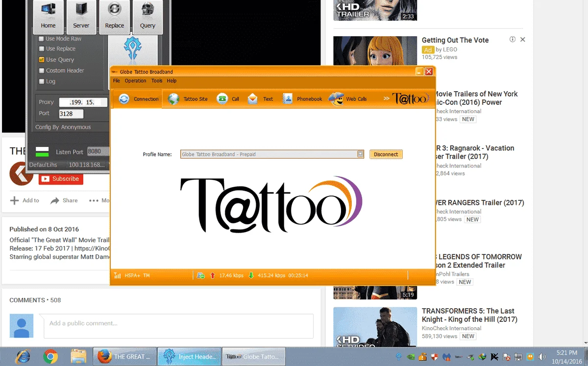
Task: Open Query in the Inject Header window
Action: [x=147, y=16]
